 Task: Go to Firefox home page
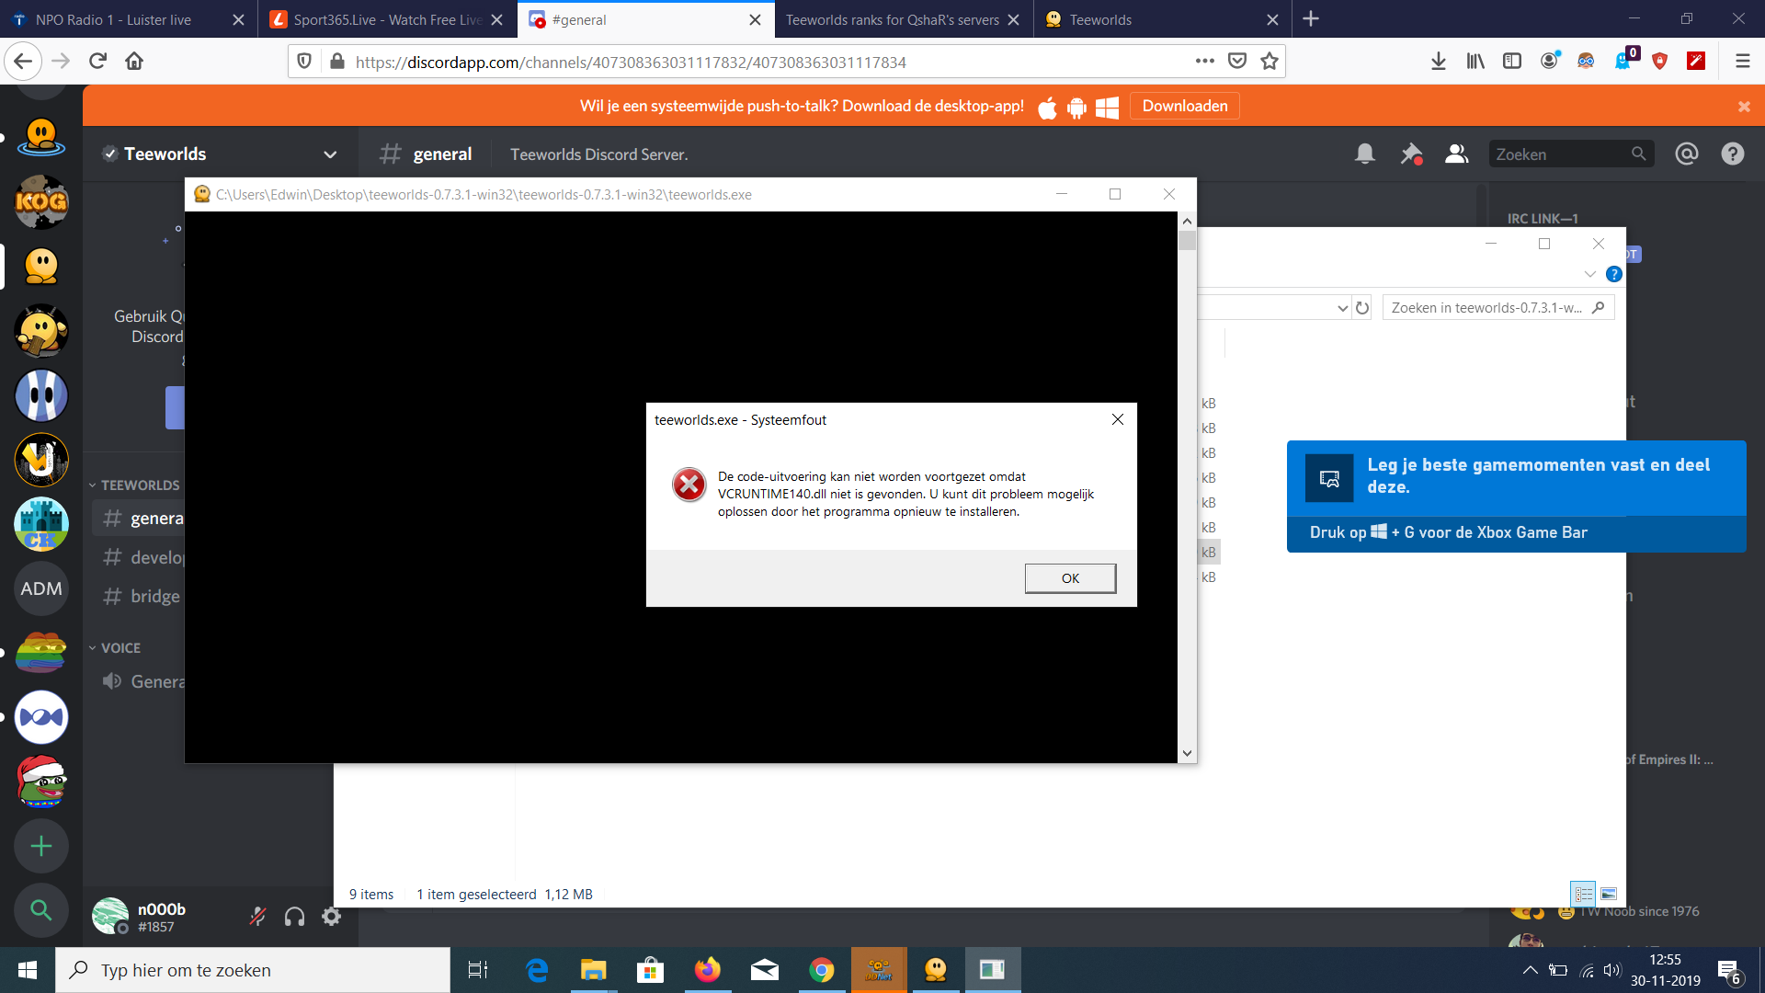pos(134,62)
